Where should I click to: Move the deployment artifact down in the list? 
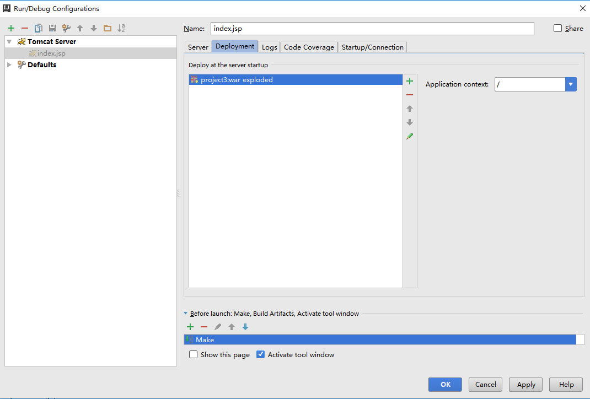click(410, 122)
